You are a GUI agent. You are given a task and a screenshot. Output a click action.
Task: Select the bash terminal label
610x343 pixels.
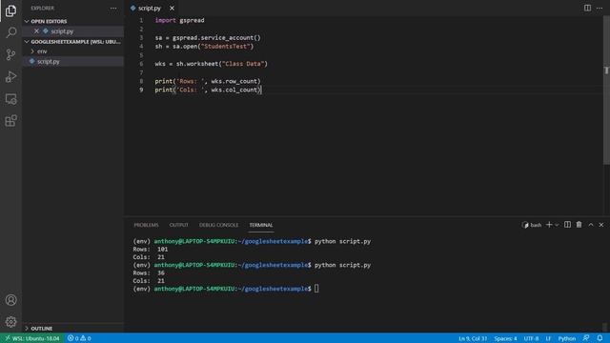(x=532, y=225)
